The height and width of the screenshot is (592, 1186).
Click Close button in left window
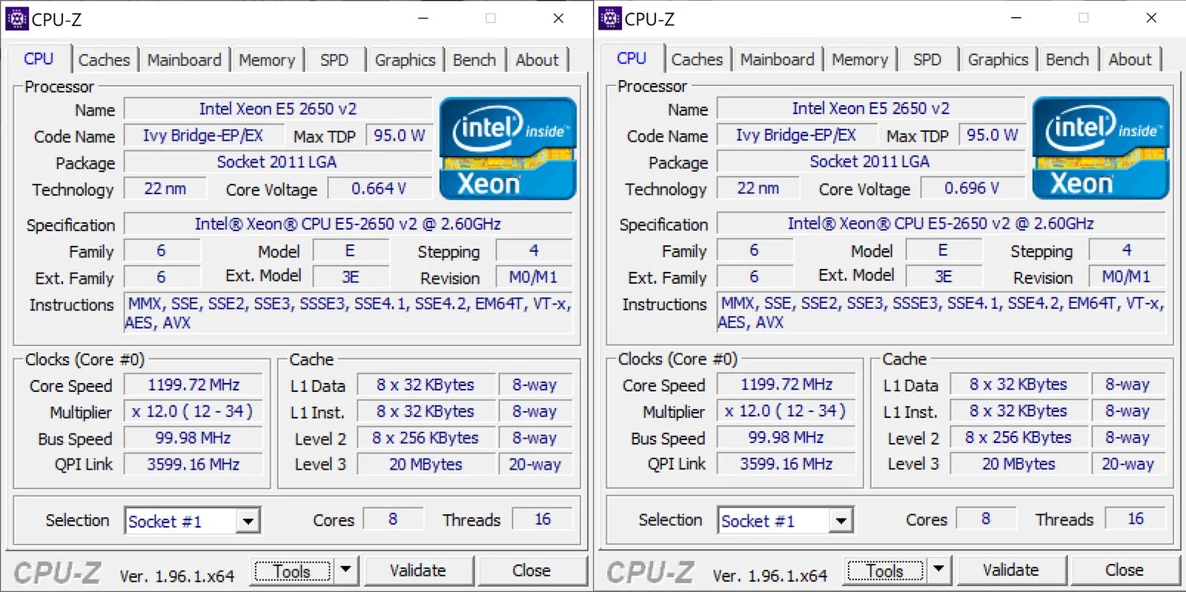tap(531, 571)
